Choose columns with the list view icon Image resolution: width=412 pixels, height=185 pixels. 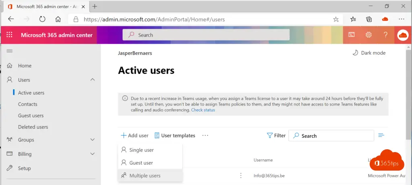coord(381,136)
